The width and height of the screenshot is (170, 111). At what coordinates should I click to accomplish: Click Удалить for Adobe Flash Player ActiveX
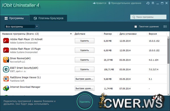click(x=84, y=41)
